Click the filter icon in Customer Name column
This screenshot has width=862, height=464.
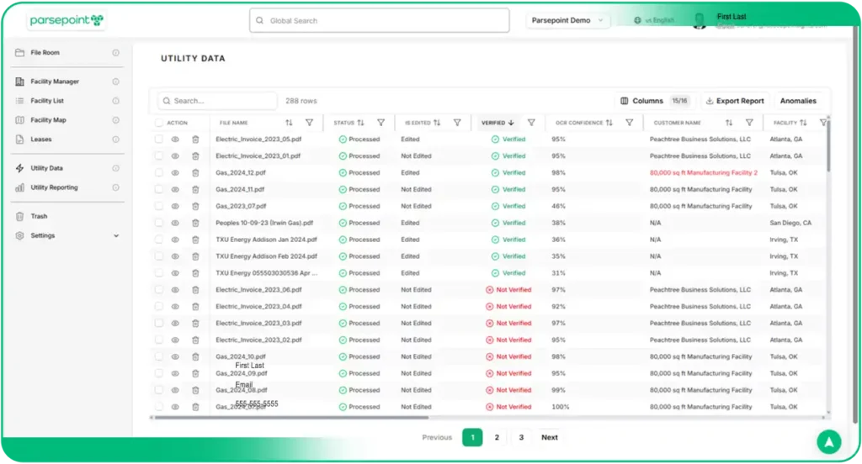(x=749, y=123)
